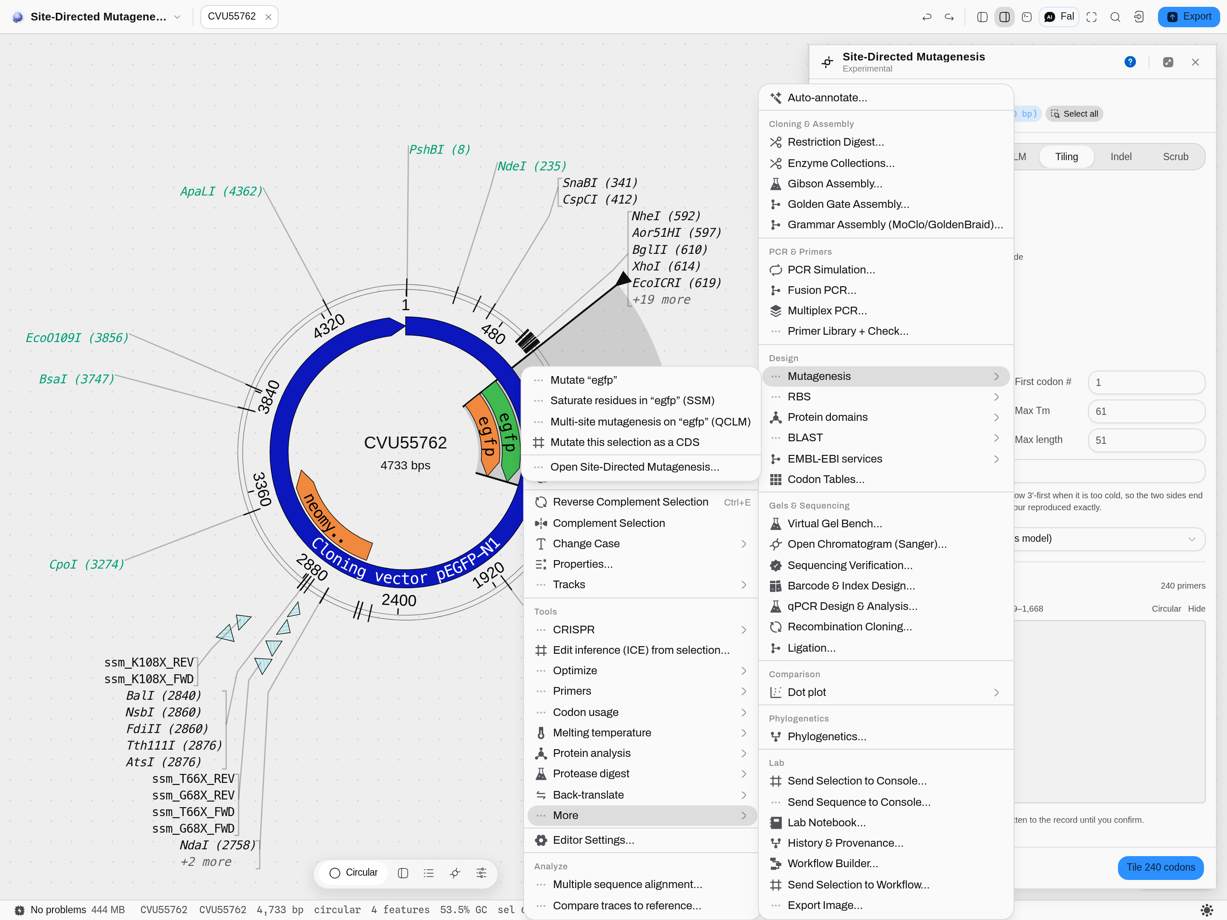Choose Saturate residues in egfp (SSM)
This screenshot has width=1227, height=920.
[x=641, y=400]
